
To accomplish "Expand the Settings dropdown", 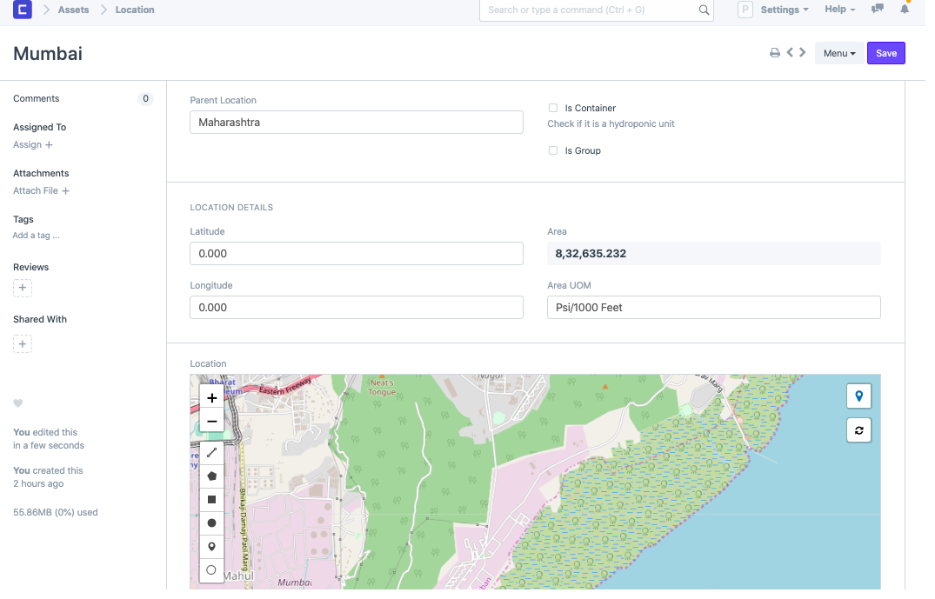I will (x=784, y=10).
